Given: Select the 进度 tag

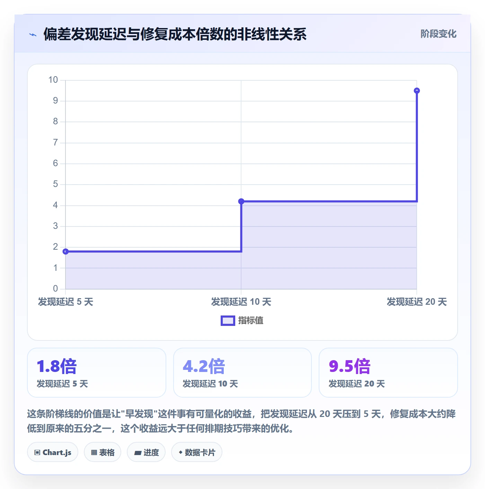Looking at the screenshot, I should click(x=146, y=452).
